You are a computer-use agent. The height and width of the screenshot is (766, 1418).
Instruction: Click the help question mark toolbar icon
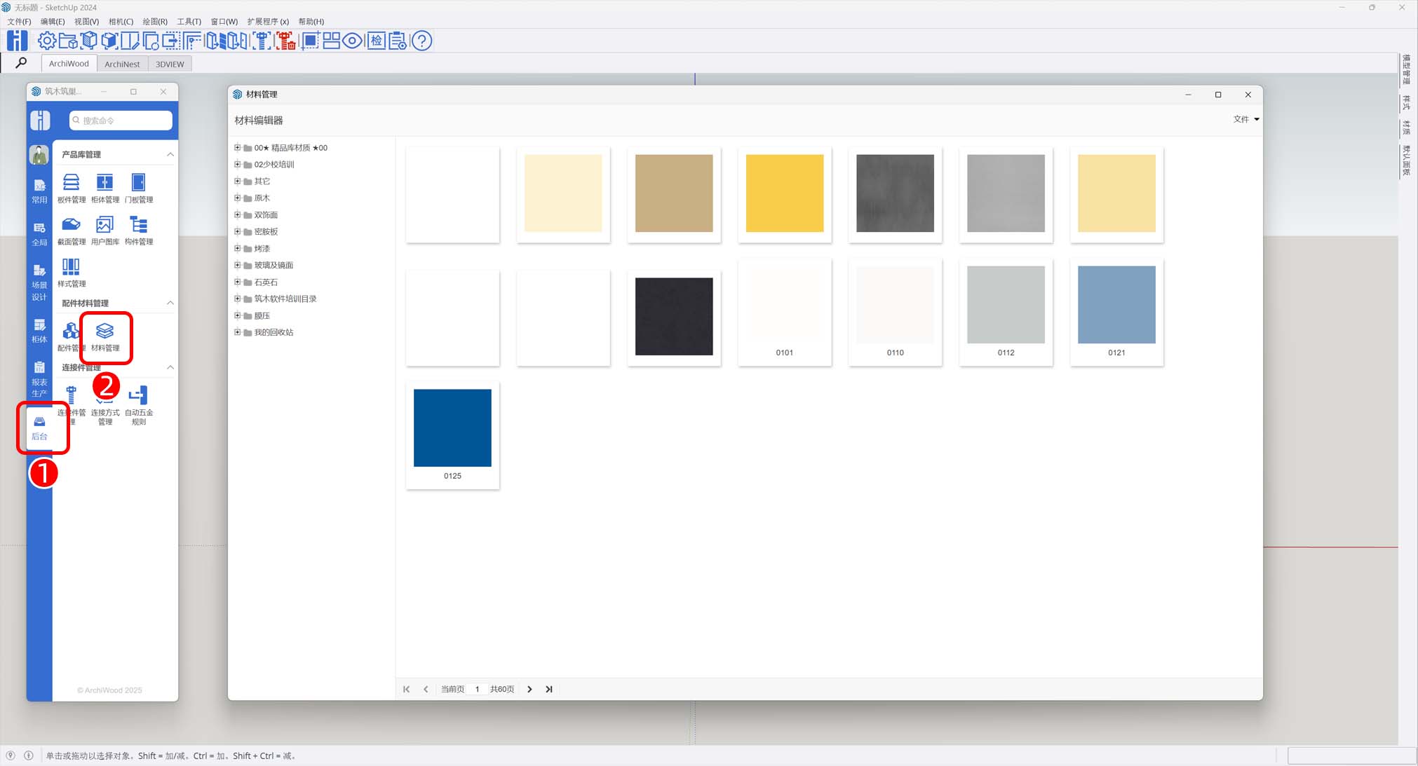pyautogui.click(x=421, y=41)
